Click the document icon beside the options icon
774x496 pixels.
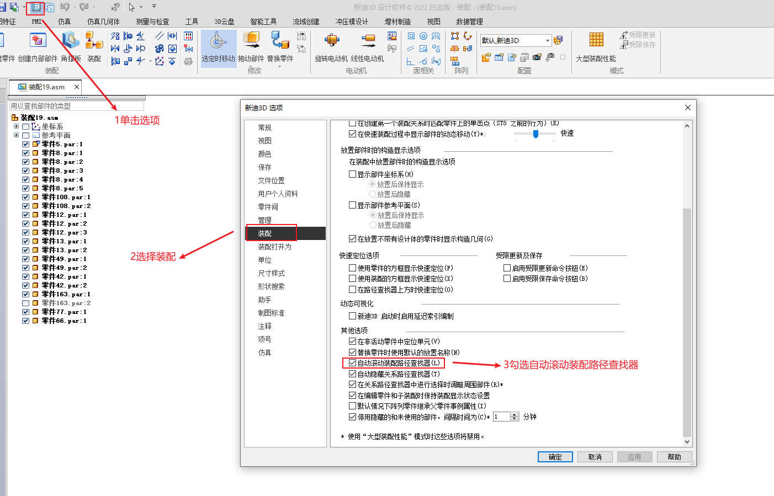coord(50,7)
